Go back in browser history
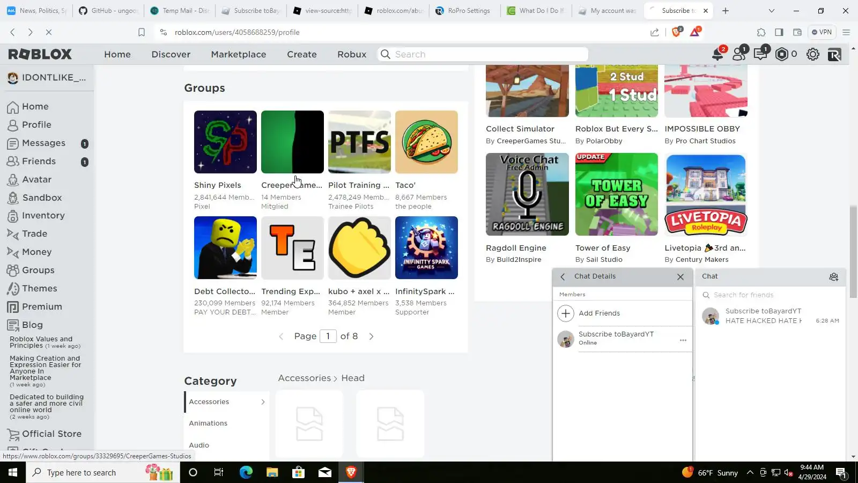Image resolution: width=858 pixels, height=483 pixels. (13, 32)
